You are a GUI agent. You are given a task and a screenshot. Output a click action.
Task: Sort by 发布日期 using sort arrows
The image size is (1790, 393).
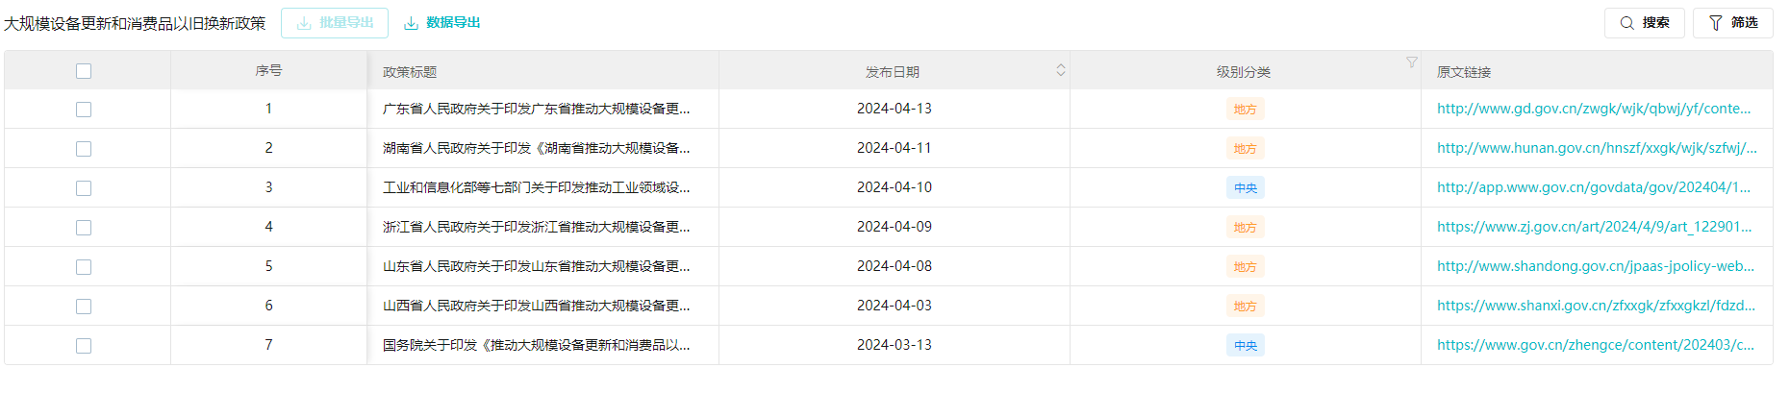pyautogui.click(x=1061, y=70)
